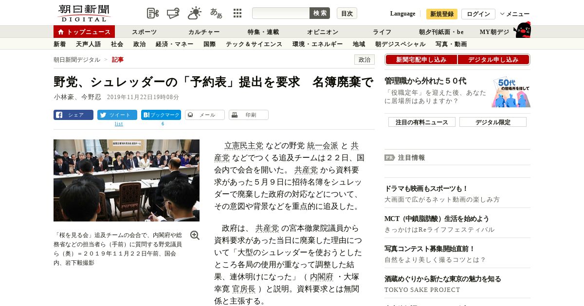This screenshot has height=306, width=584.
Task: Open MCT(中鎖脂肪酸)生活を始めよう link
Action: click(x=437, y=219)
